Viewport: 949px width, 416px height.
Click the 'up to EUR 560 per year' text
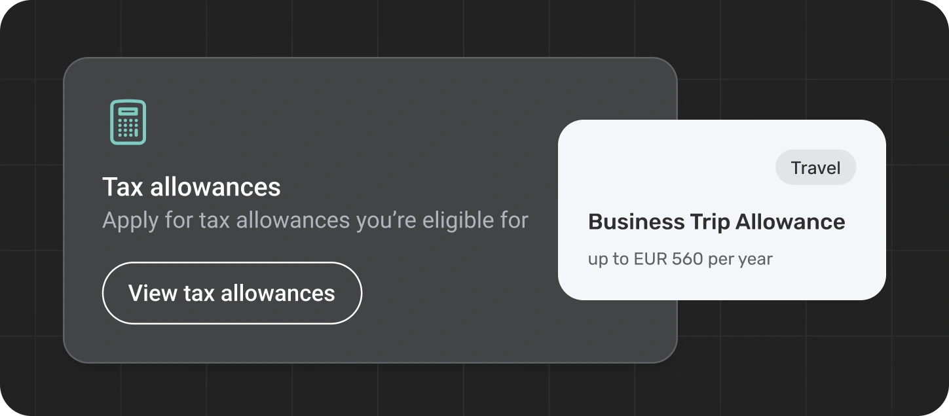click(680, 259)
